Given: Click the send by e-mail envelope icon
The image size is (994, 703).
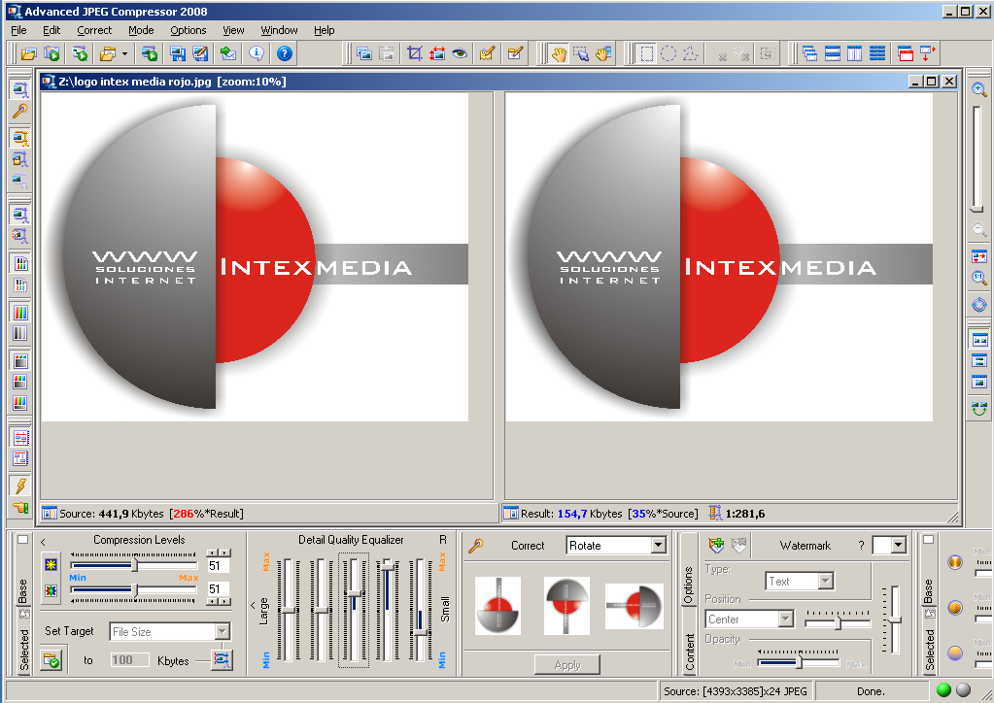Looking at the screenshot, I should [x=229, y=53].
